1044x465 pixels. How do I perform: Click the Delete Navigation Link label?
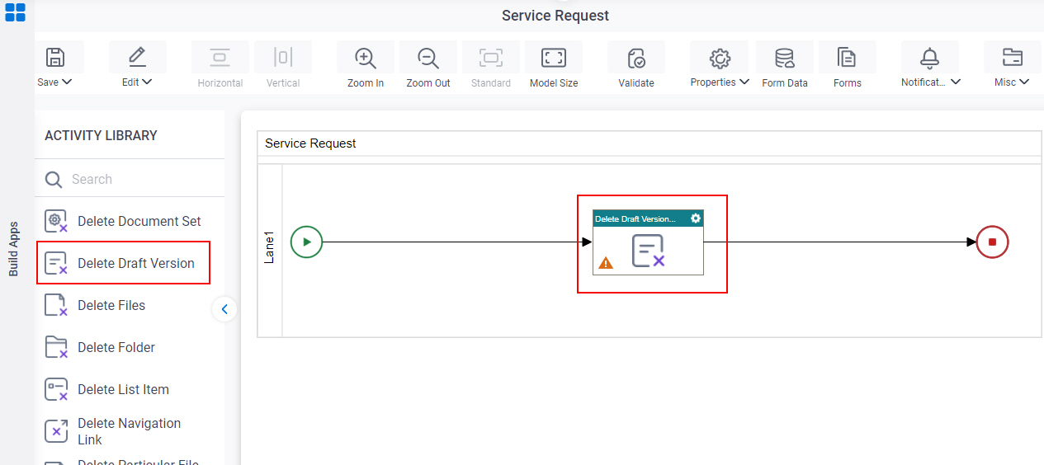[x=129, y=431]
